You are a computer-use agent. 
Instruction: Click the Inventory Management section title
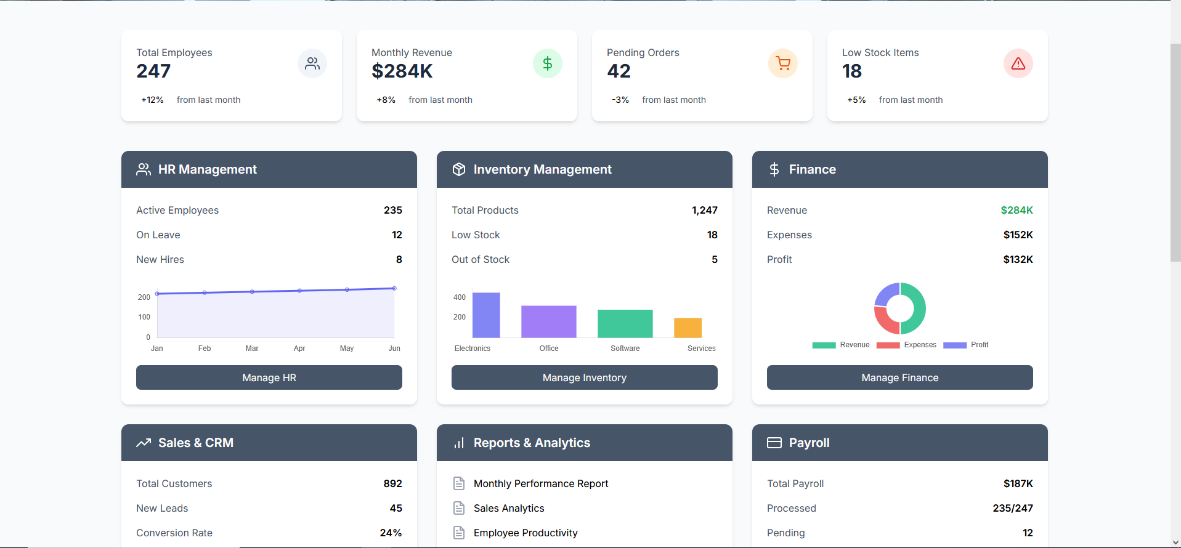coord(543,169)
